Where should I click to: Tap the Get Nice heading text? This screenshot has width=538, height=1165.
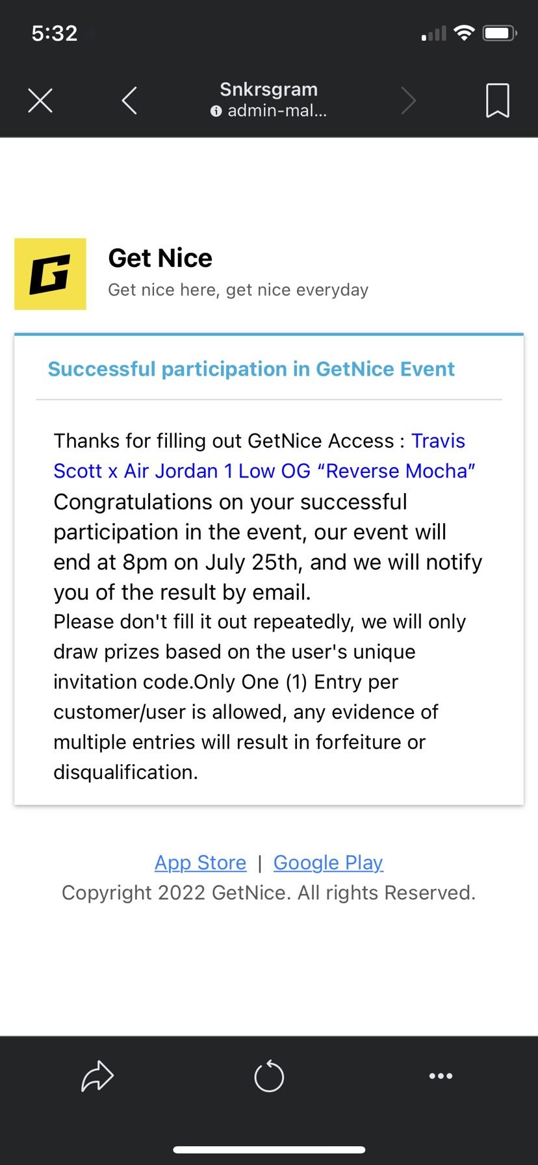(x=160, y=258)
